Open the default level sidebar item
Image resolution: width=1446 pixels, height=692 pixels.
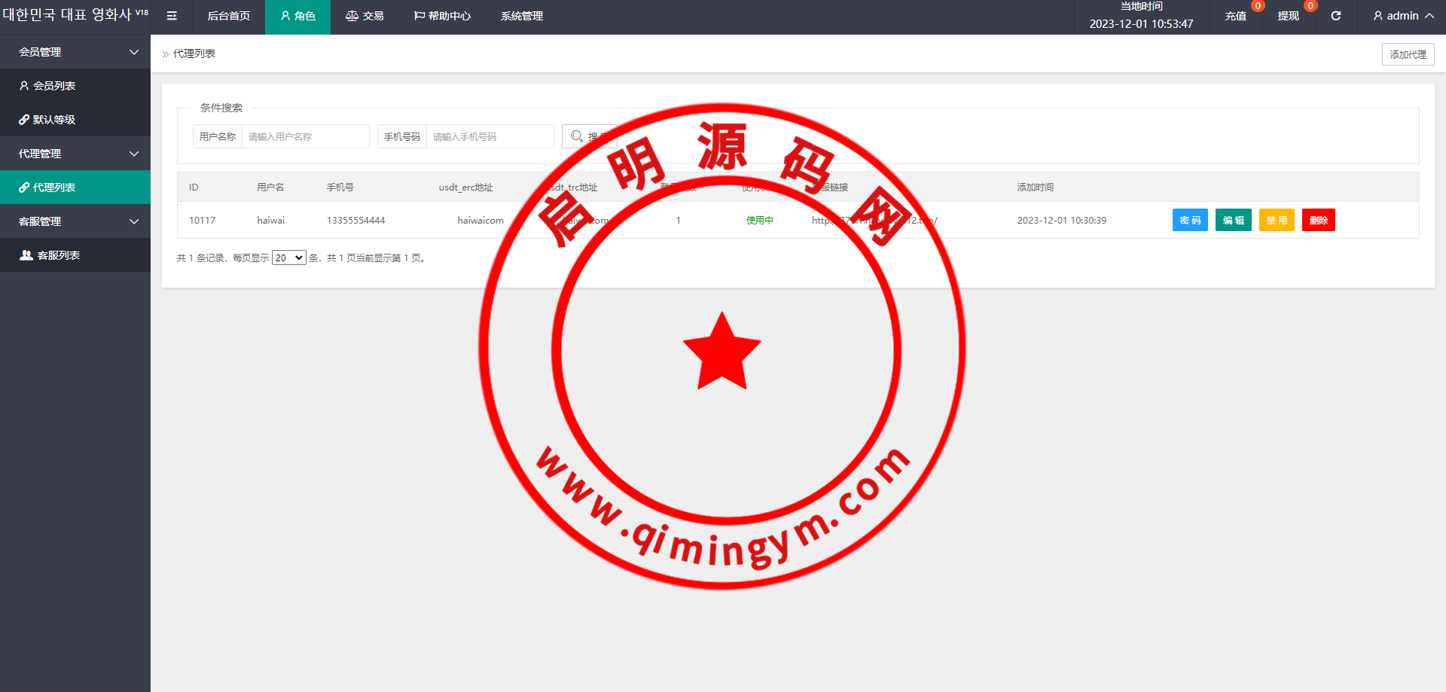(54, 120)
